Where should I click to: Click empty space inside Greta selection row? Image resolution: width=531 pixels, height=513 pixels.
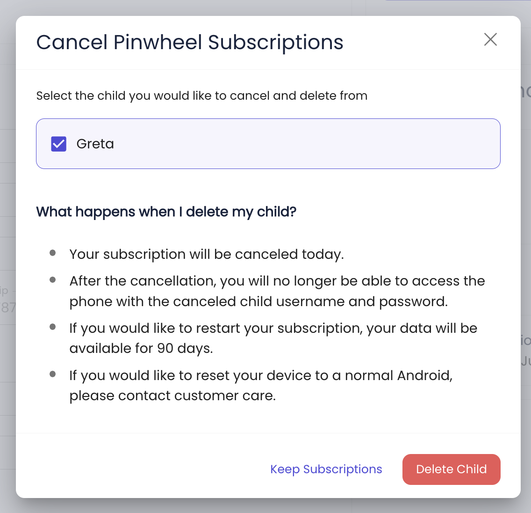coord(304,144)
